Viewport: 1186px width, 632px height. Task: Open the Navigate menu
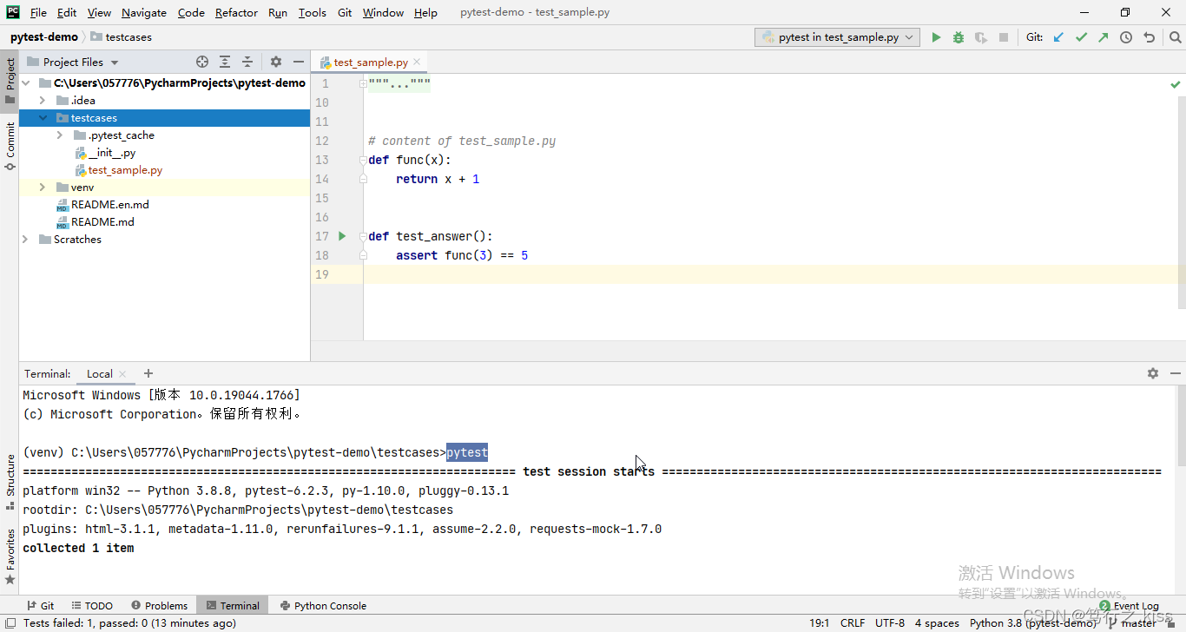click(x=144, y=12)
